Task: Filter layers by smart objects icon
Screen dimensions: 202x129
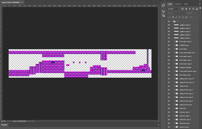Action: point(197,9)
